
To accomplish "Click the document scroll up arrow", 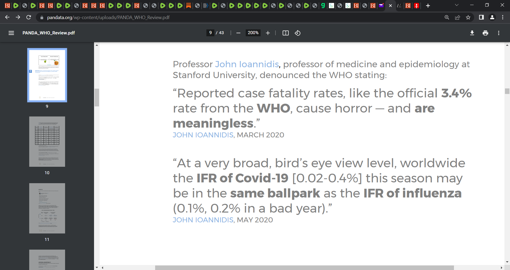I will click(507, 45).
